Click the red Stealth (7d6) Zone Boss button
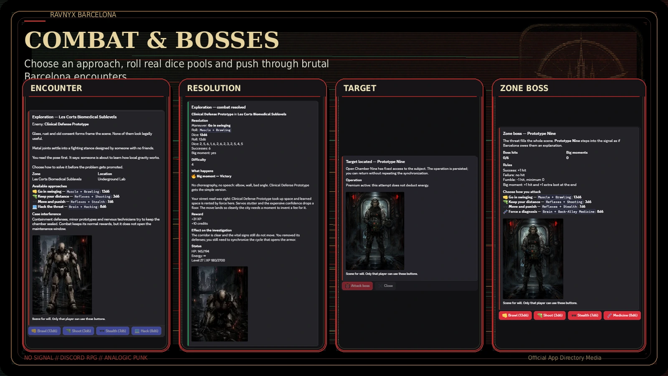The height and width of the screenshot is (376, 668). (585, 315)
